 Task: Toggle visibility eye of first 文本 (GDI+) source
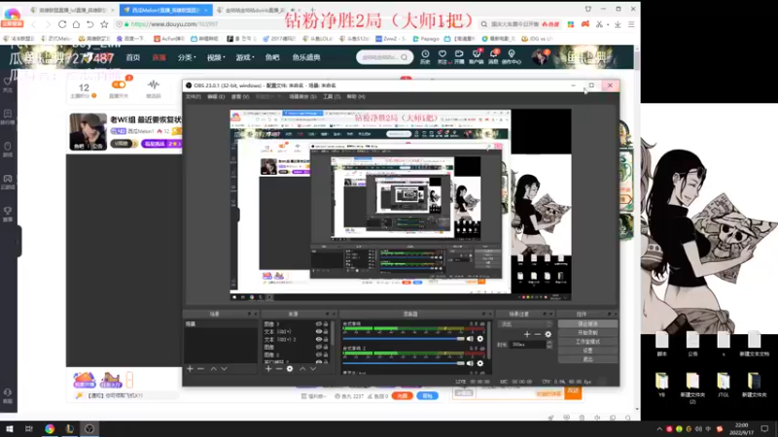[x=319, y=331]
